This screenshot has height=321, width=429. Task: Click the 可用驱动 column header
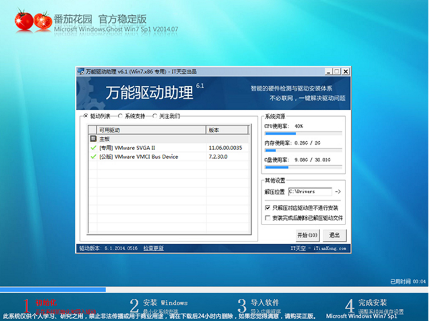coord(152,130)
